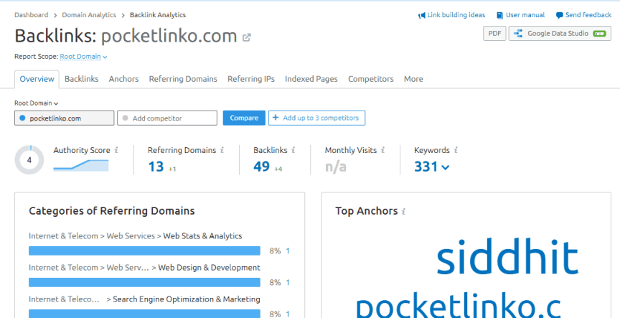Click the Search Engine Optimization & Marketing bar
The height and width of the screenshot is (318, 620).
point(144,314)
